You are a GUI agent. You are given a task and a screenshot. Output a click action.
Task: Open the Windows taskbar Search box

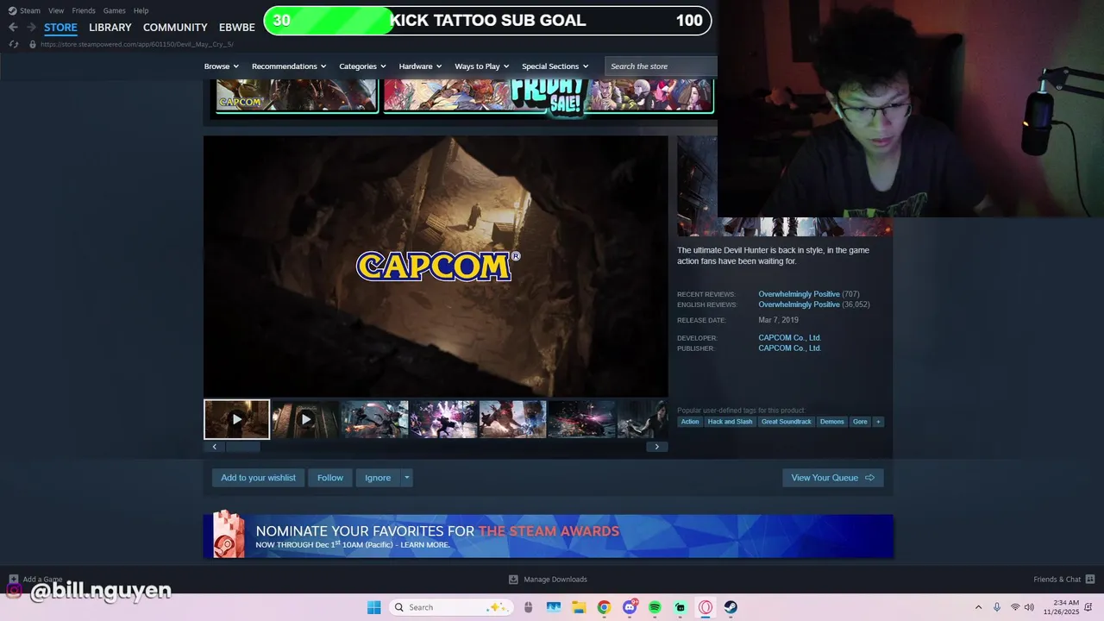(451, 607)
